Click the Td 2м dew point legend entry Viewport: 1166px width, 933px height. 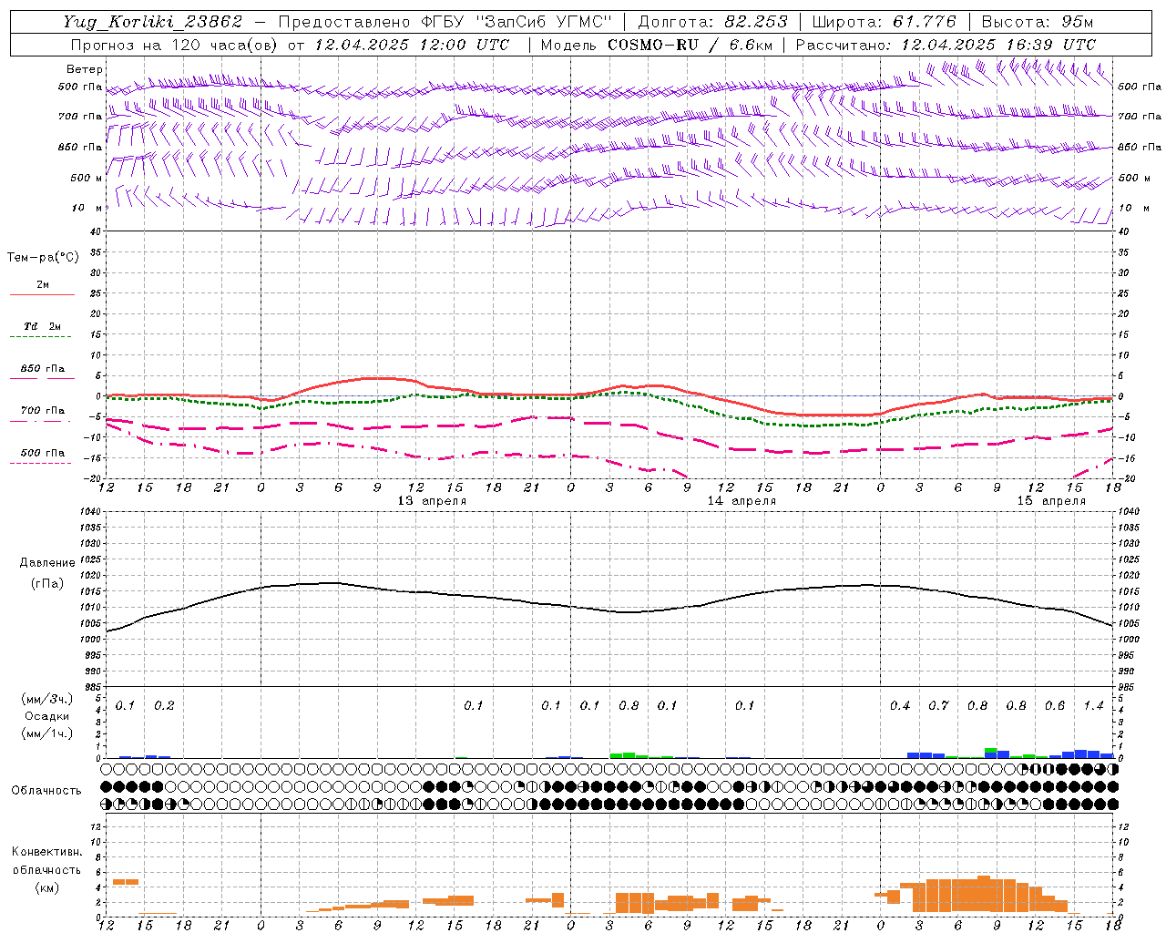[43, 326]
